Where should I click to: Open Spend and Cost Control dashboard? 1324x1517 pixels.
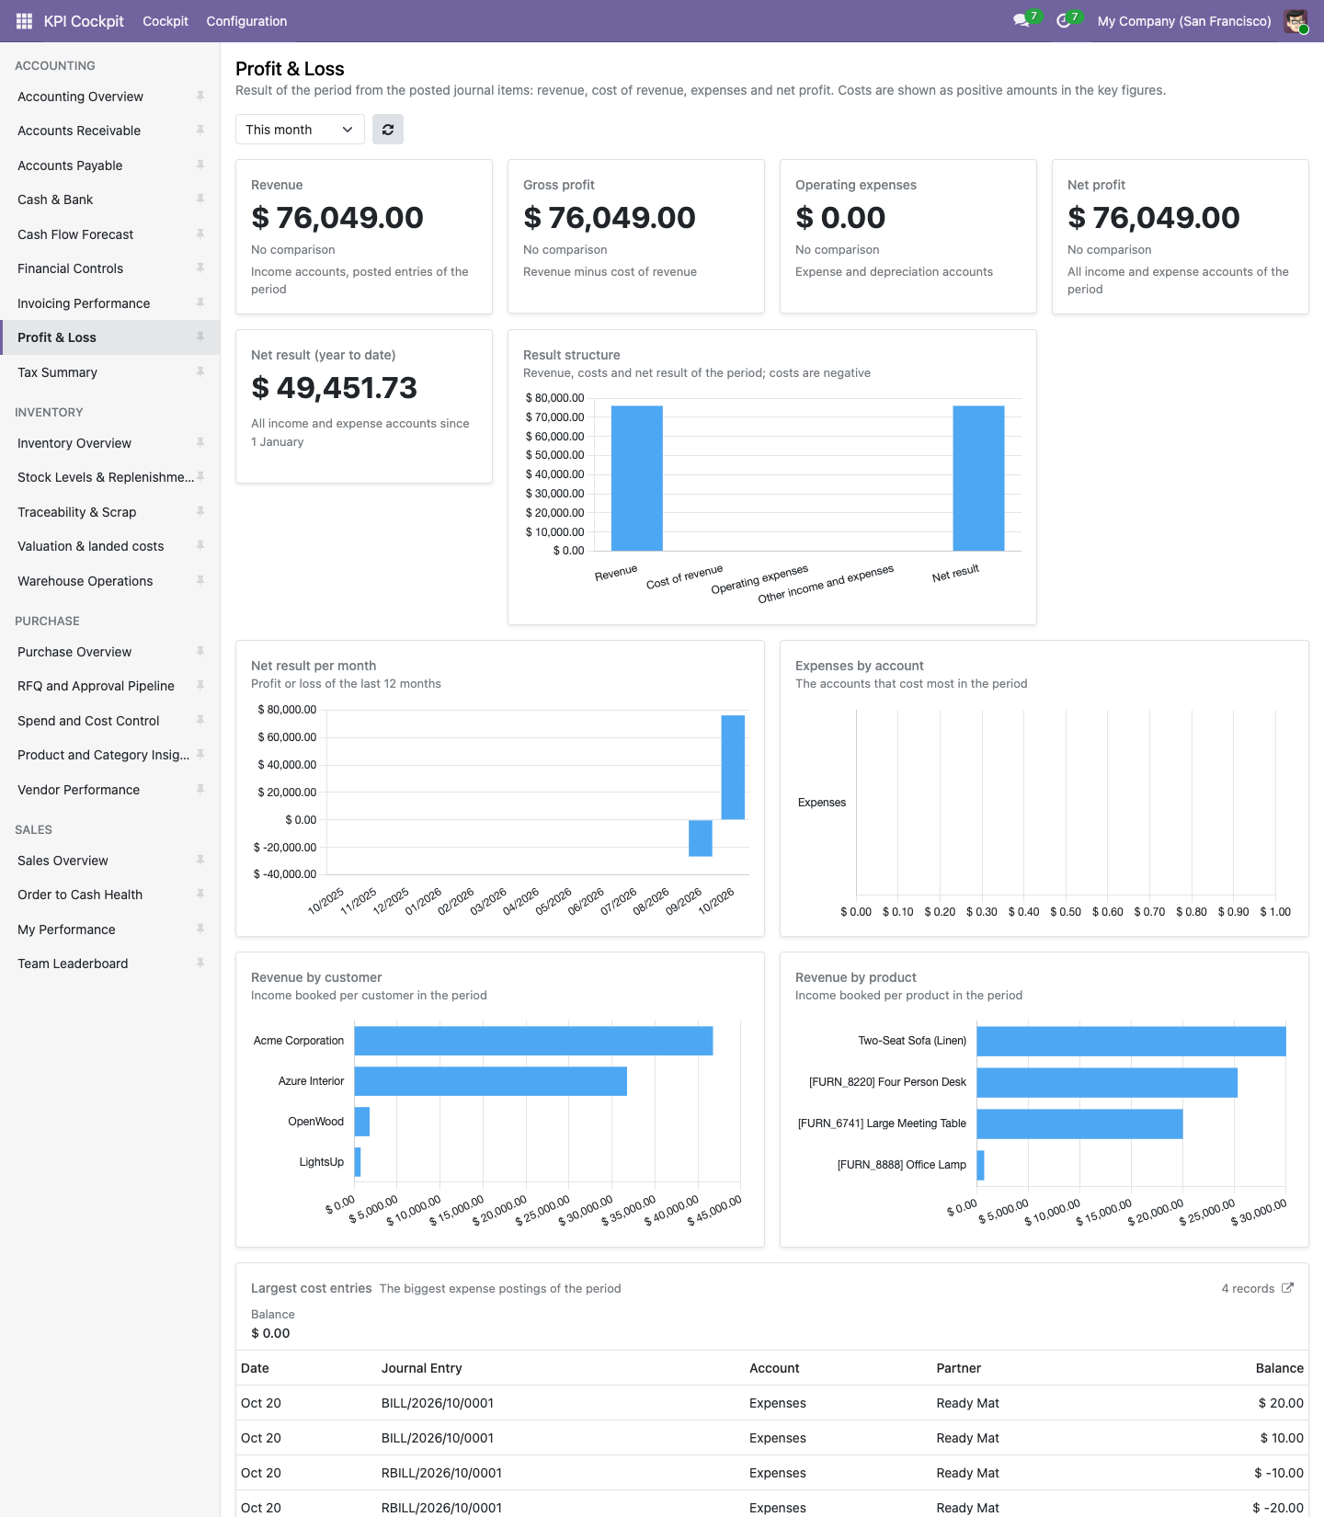[110, 721]
